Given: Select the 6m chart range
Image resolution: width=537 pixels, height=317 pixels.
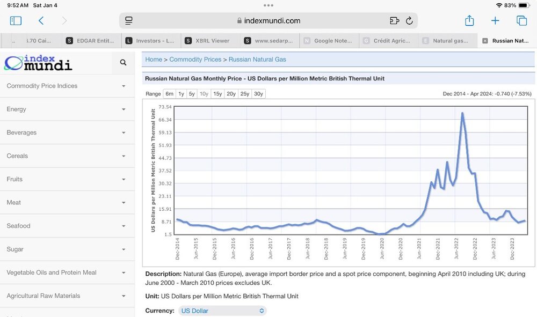Looking at the screenshot, I should (x=170, y=94).
